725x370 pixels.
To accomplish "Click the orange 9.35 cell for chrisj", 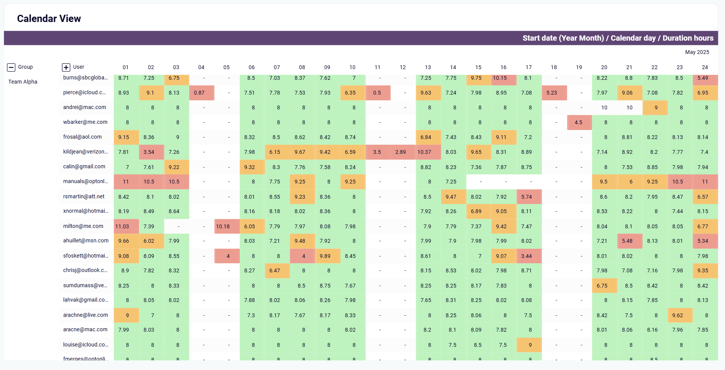I will pos(706,270).
